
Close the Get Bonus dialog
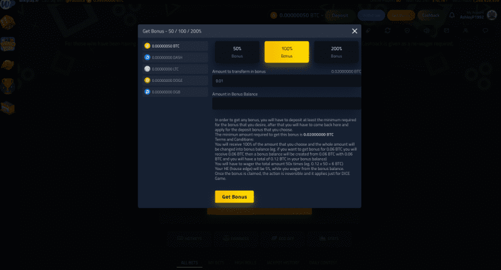coord(354,31)
